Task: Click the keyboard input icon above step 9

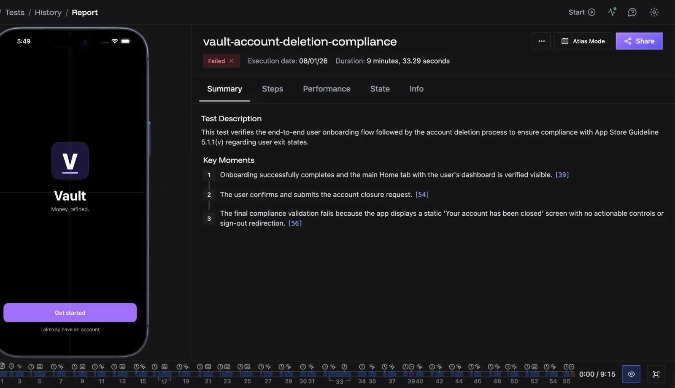Action: click(82, 367)
